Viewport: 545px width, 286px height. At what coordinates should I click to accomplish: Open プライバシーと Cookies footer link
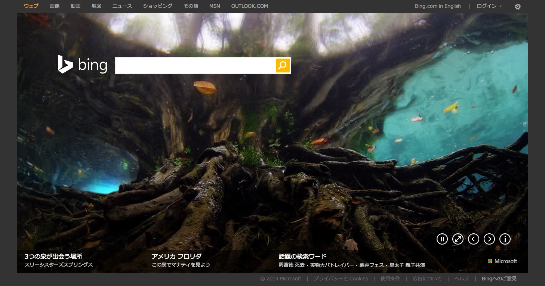point(341,279)
